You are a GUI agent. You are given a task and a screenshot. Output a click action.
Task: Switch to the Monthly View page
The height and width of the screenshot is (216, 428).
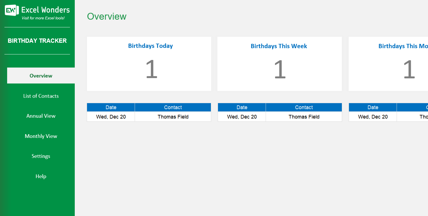[x=41, y=136]
